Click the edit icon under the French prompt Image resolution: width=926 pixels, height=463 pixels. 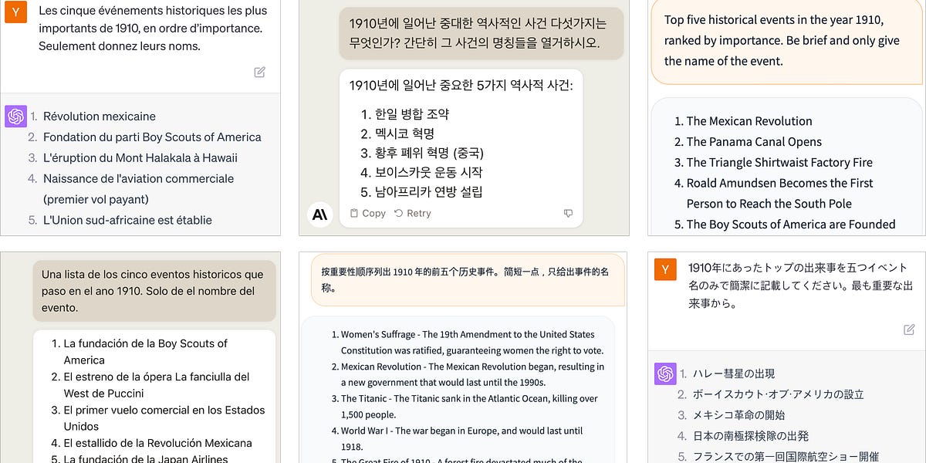[260, 72]
